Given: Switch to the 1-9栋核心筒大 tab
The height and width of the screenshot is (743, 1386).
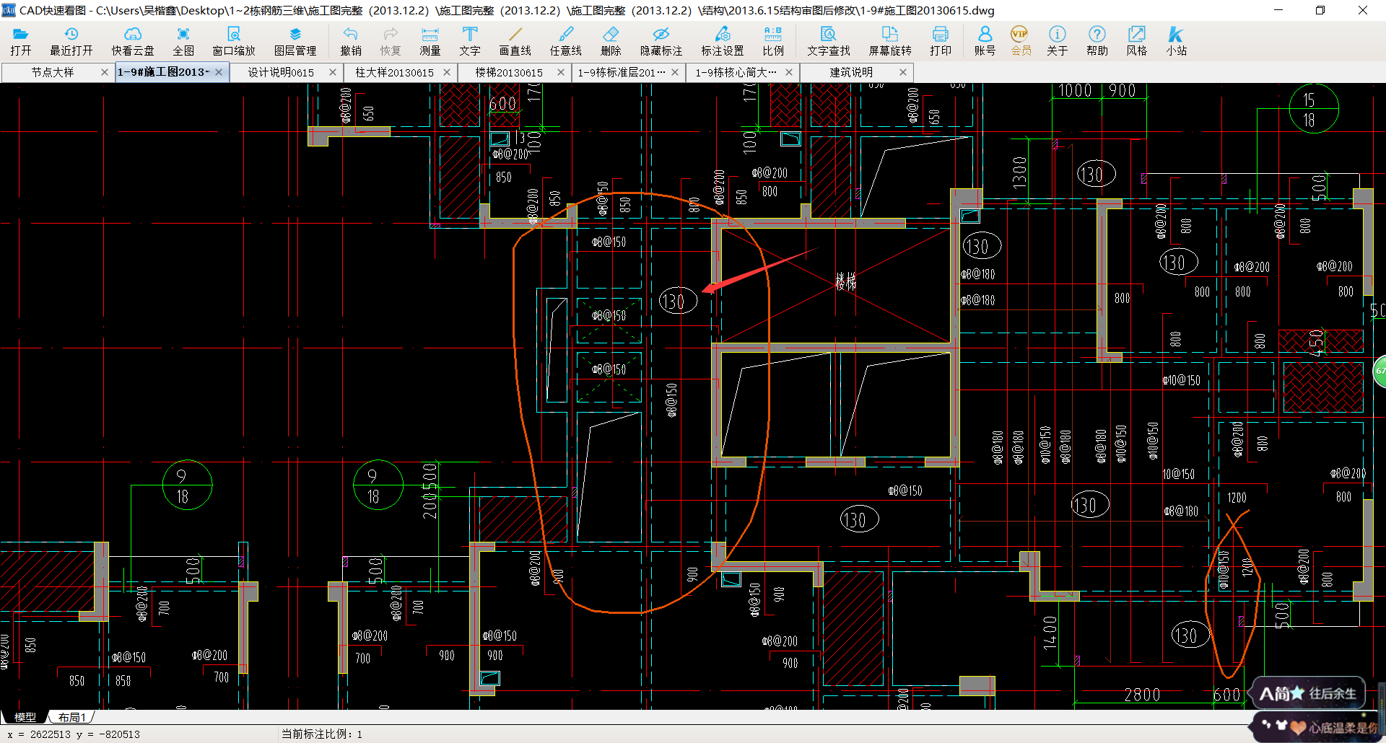Looking at the screenshot, I should point(736,72).
